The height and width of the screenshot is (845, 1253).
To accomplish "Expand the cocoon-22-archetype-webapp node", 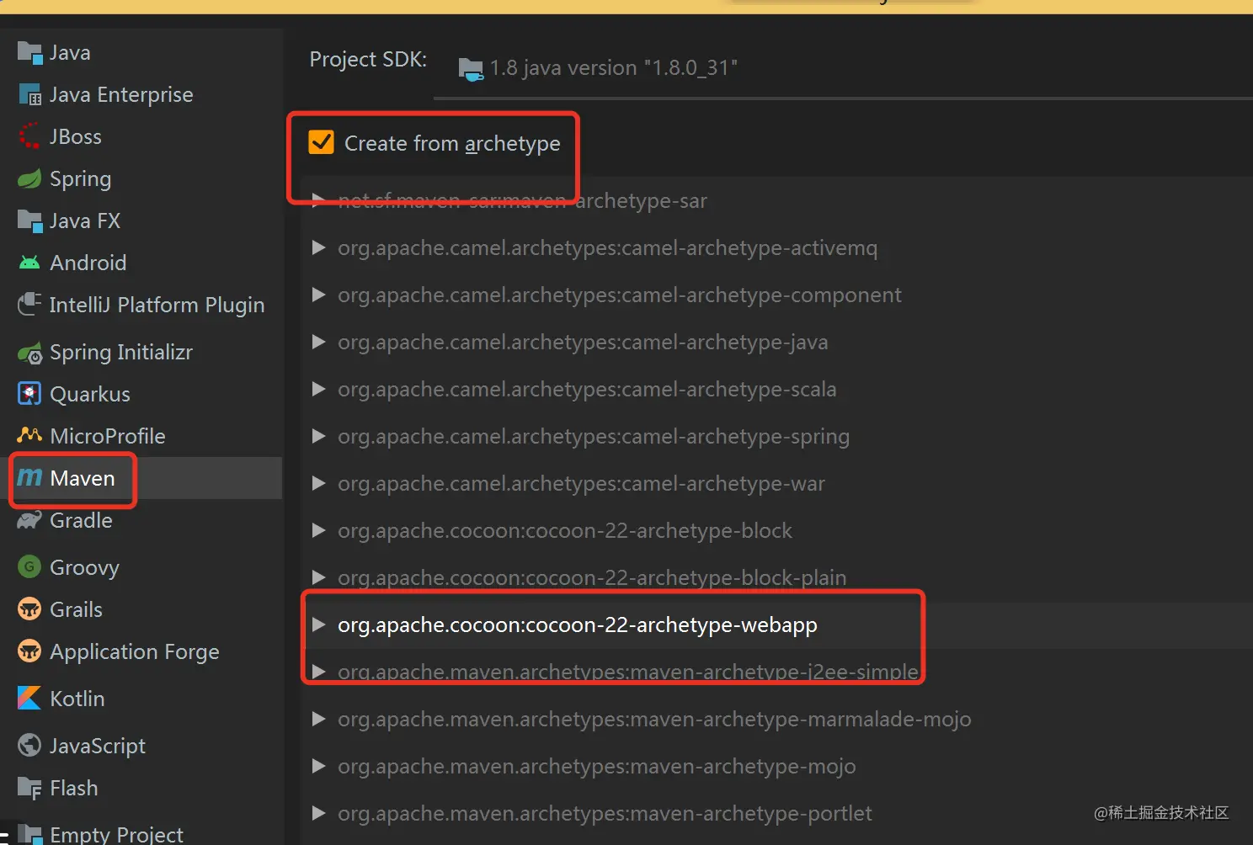I will coord(318,624).
